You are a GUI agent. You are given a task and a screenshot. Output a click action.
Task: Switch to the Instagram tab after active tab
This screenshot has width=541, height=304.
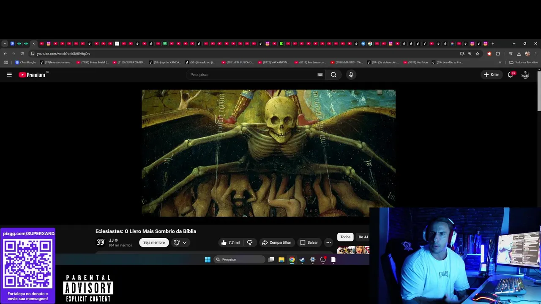point(49,43)
